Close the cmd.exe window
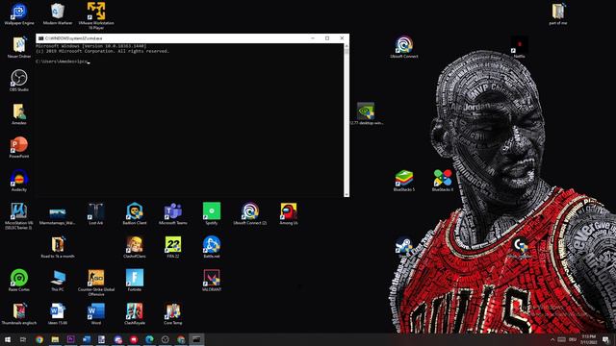Image resolution: width=616 pixels, height=346 pixels. tap(342, 38)
